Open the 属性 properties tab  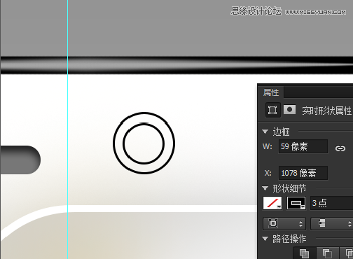271,92
